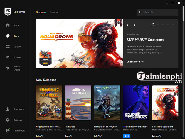Open Friends label in sidebar
This screenshot has height=139, width=185.
tap(17, 57)
